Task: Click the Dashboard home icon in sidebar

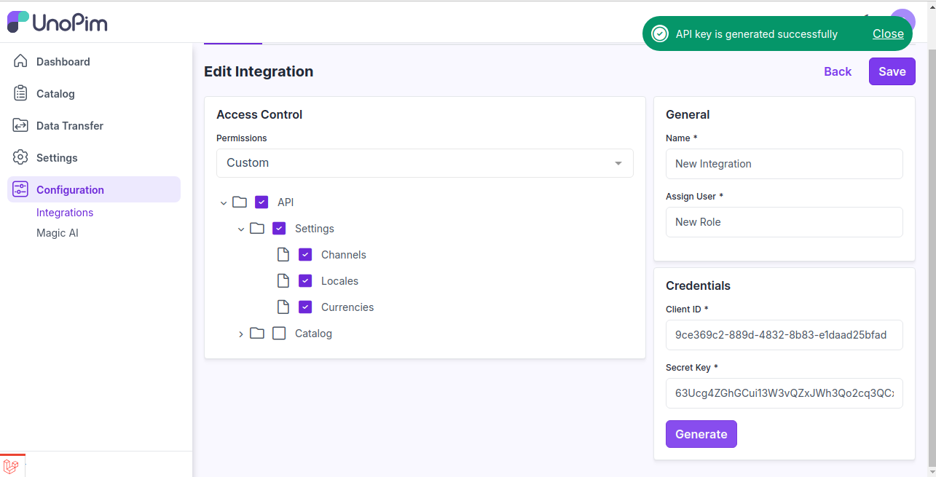Action: coord(20,62)
